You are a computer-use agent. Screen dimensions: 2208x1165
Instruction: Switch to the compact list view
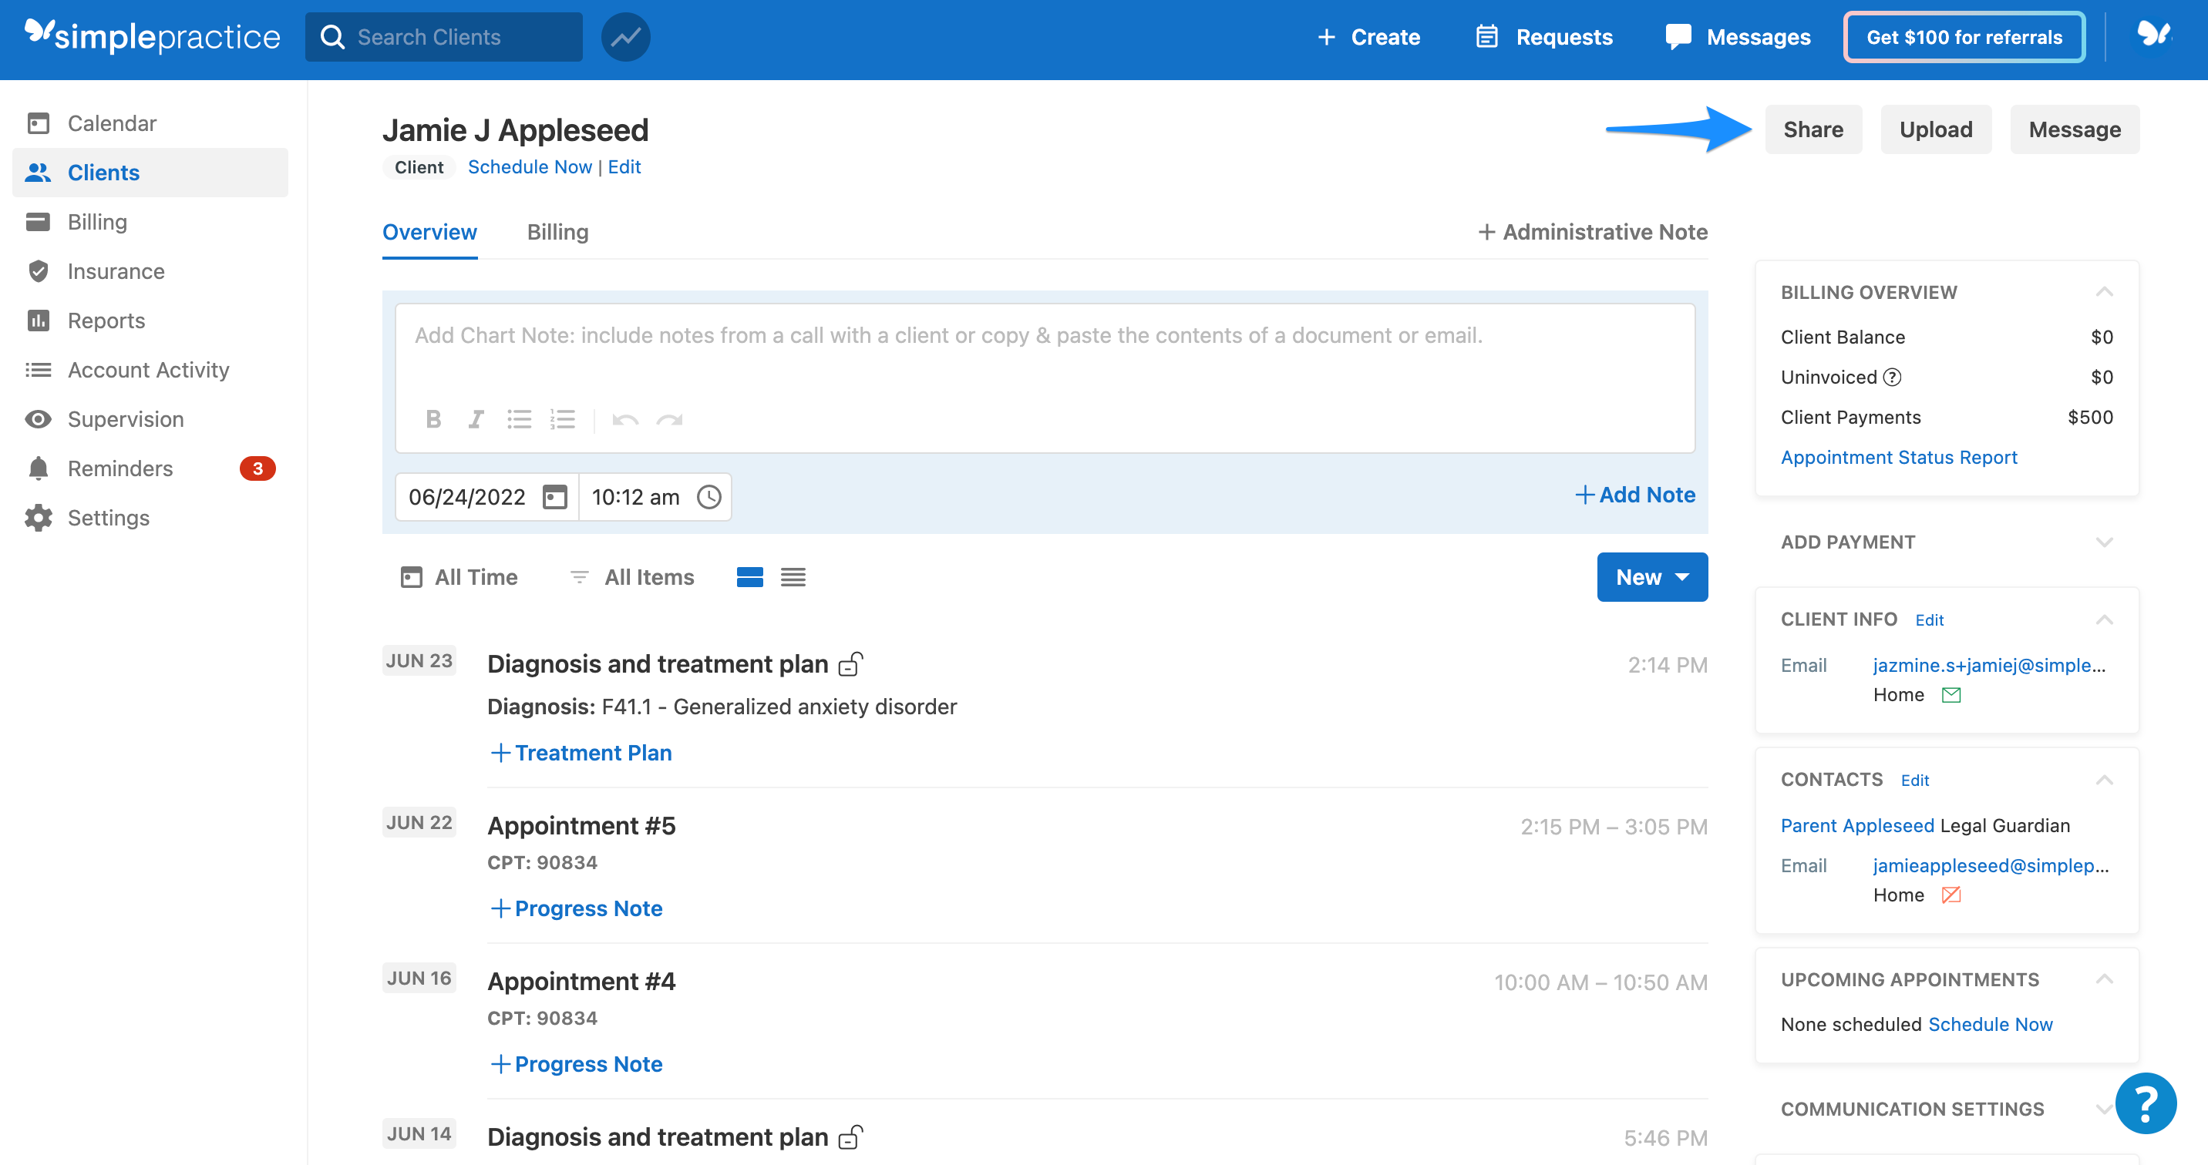click(793, 577)
